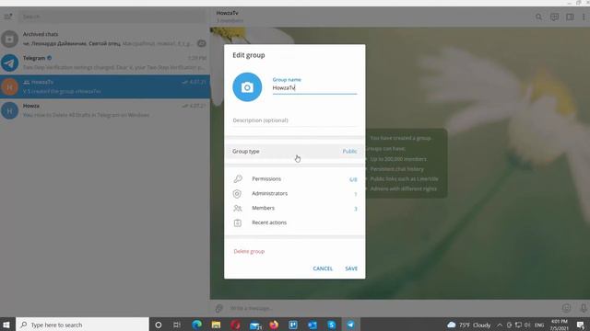The image size is (590, 331).
Task: Launch Firefox from taskbar
Action: (274, 325)
